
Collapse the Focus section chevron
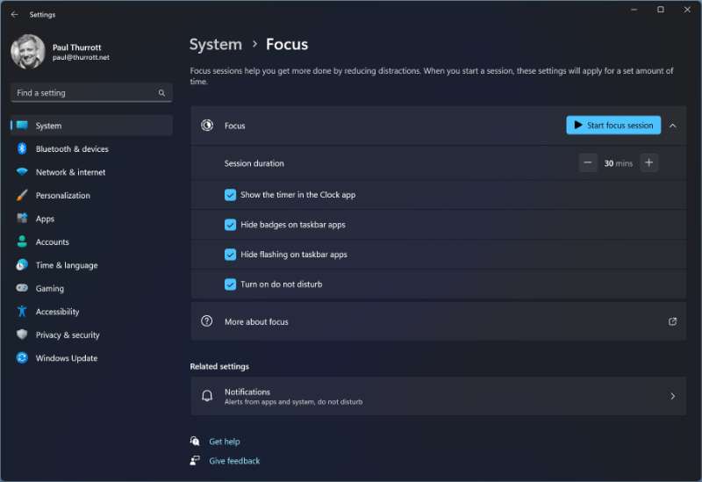pyautogui.click(x=673, y=126)
